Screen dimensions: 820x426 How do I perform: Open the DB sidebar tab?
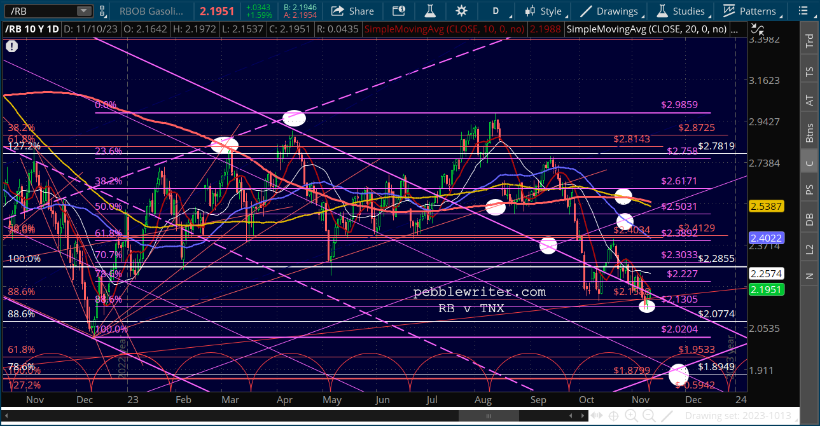click(810, 219)
